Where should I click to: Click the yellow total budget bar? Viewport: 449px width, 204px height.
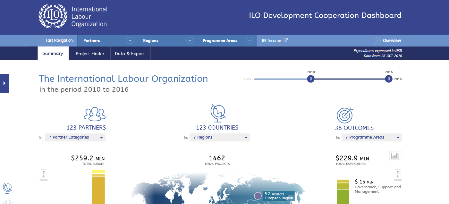point(98,187)
